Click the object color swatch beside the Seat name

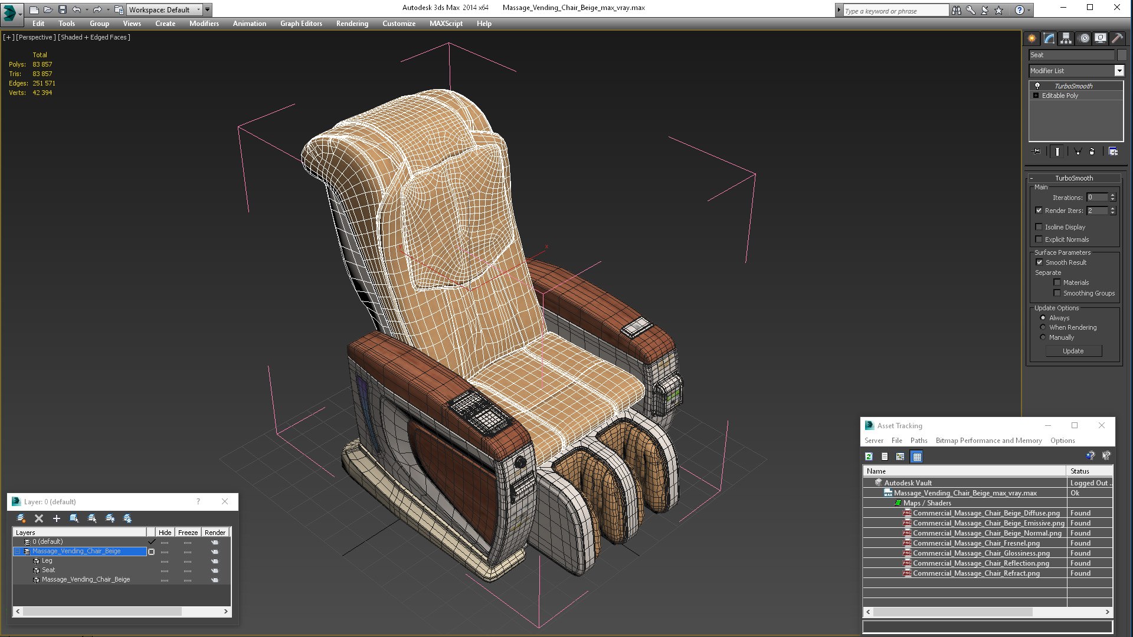coord(1122,55)
